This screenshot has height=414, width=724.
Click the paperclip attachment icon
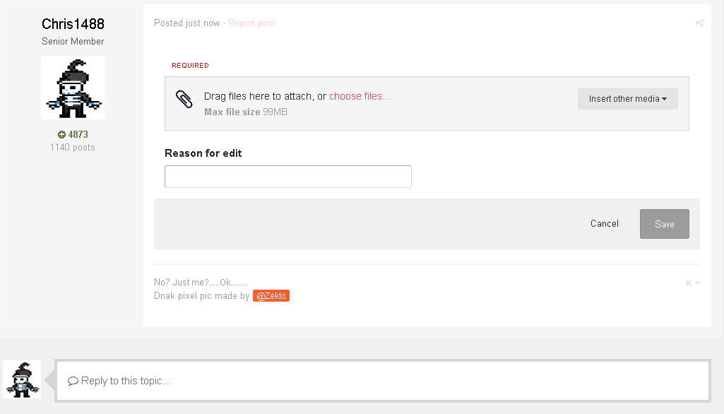pyautogui.click(x=184, y=100)
